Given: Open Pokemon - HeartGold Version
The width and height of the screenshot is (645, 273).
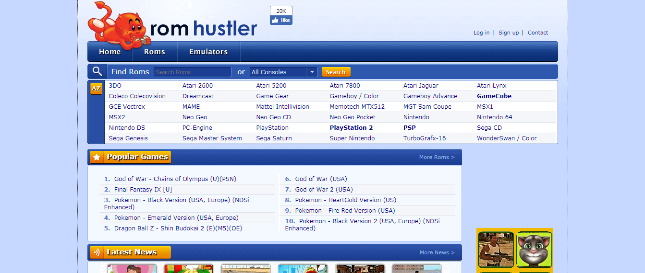Looking at the screenshot, I should [346, 200].
